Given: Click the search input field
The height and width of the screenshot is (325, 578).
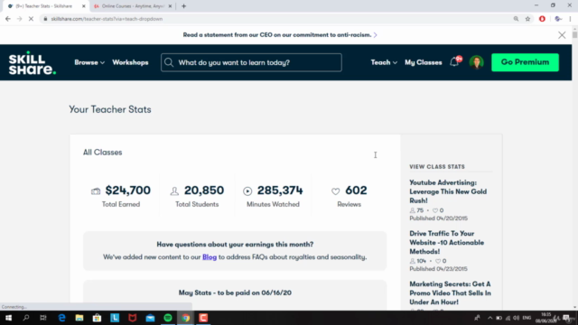Looking at the screenshot, I should tap(251, 62).
